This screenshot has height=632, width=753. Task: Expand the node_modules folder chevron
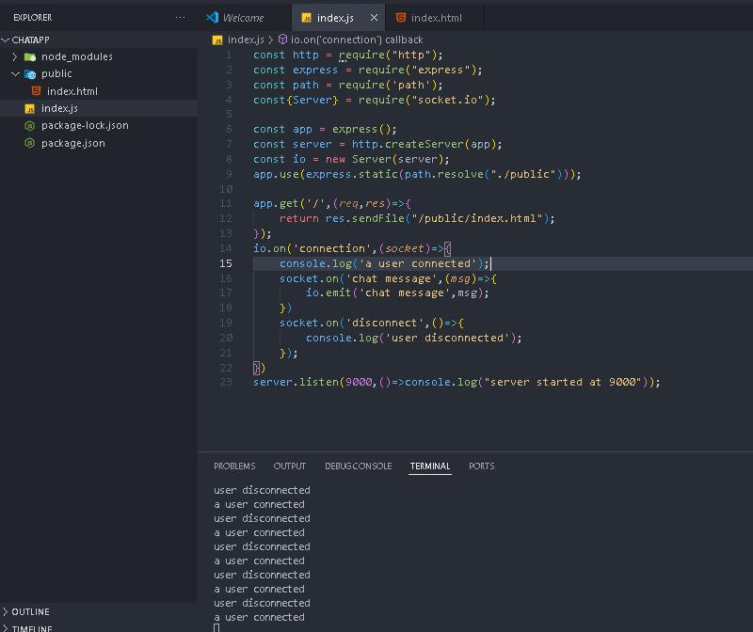[x=15, y=56]
